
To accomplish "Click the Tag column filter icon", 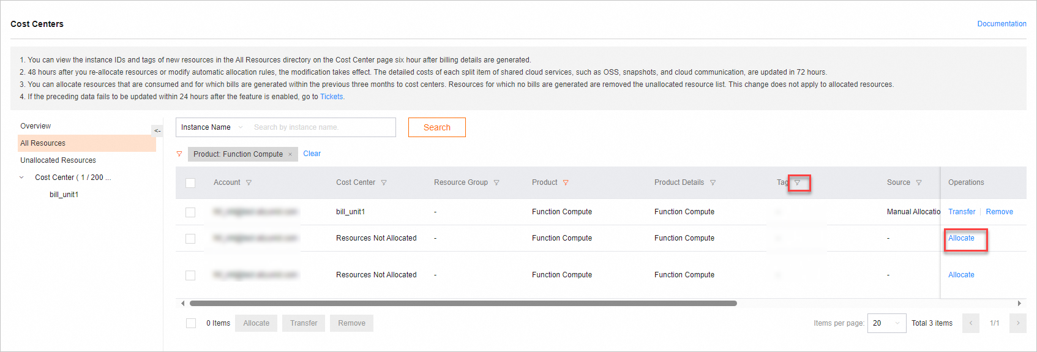I will click(797, 182).
